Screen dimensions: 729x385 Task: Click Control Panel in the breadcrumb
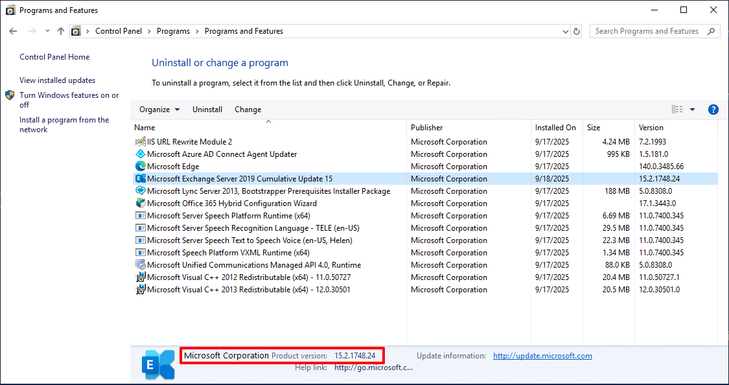(119, 31)
